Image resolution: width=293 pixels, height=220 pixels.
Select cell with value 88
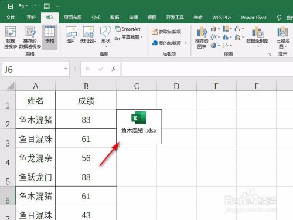[x=86, y=177]
